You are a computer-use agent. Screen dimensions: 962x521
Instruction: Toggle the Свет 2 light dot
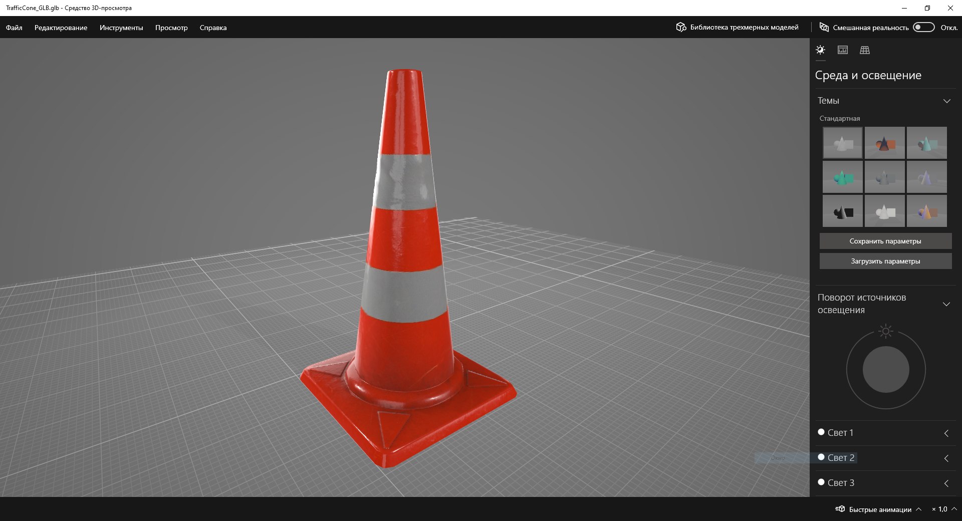821,457
